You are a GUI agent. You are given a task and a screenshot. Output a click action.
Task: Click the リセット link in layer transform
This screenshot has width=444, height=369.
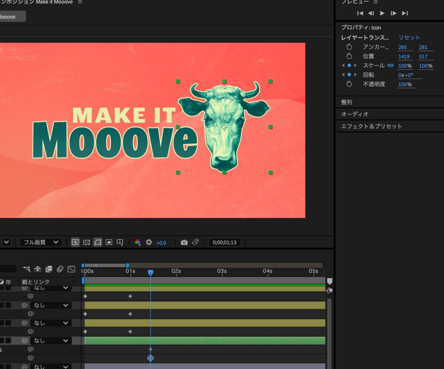click(x=409, y=38)
